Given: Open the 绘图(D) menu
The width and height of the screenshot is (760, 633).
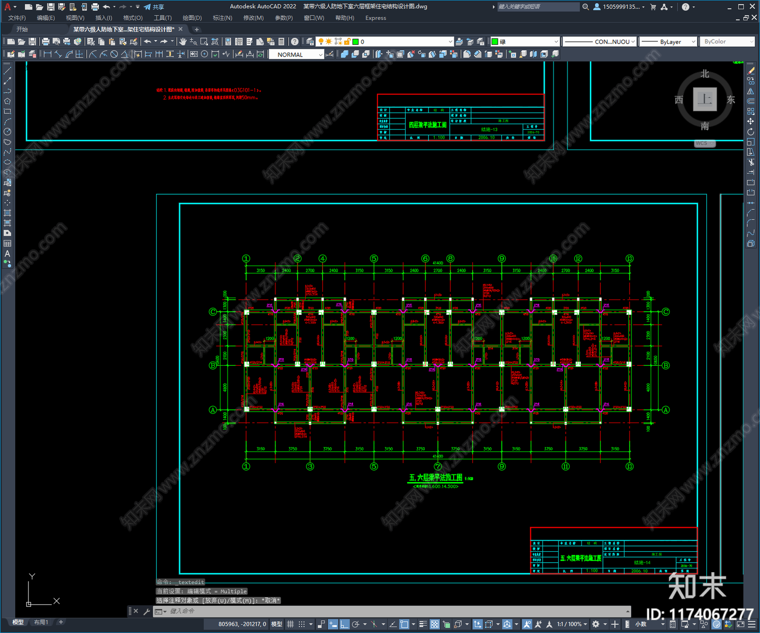Looking at the screenshot, I should click(x=192, y=18).
